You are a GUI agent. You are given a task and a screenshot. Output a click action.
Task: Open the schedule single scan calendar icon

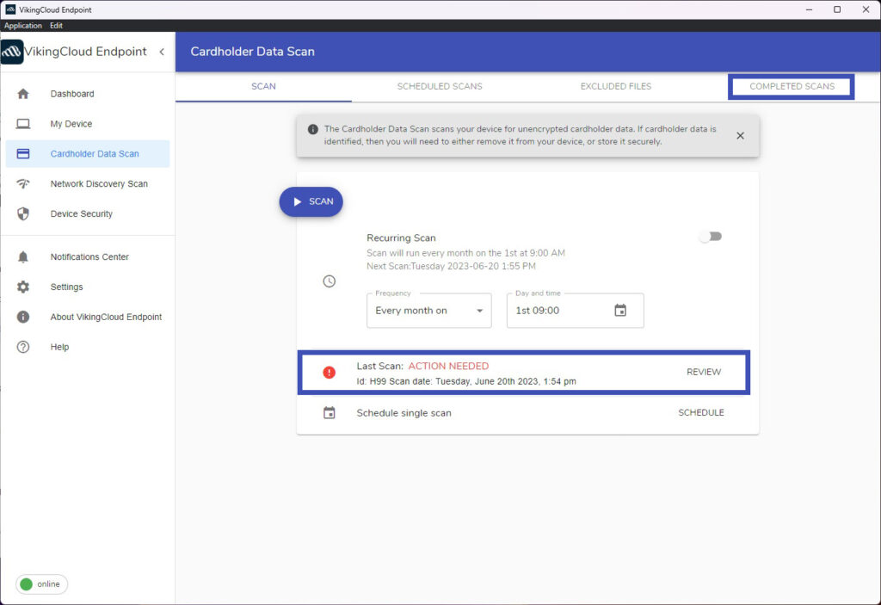(x=329, y=412)
